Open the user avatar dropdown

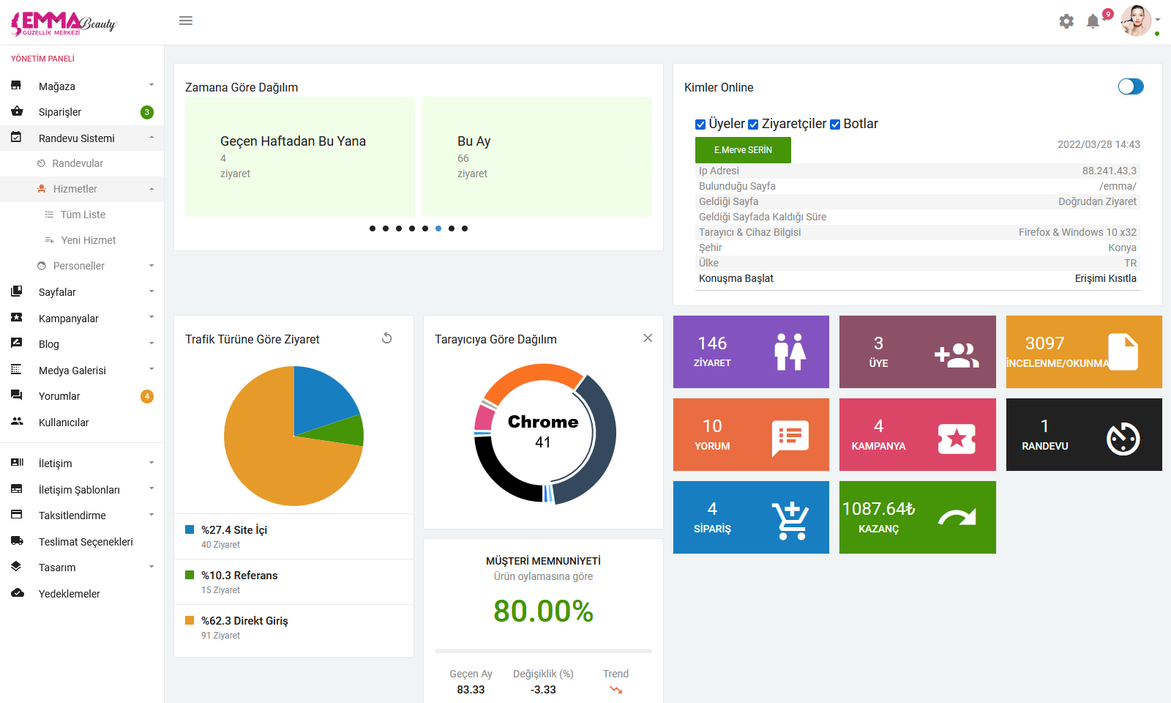click(1138, 21)
